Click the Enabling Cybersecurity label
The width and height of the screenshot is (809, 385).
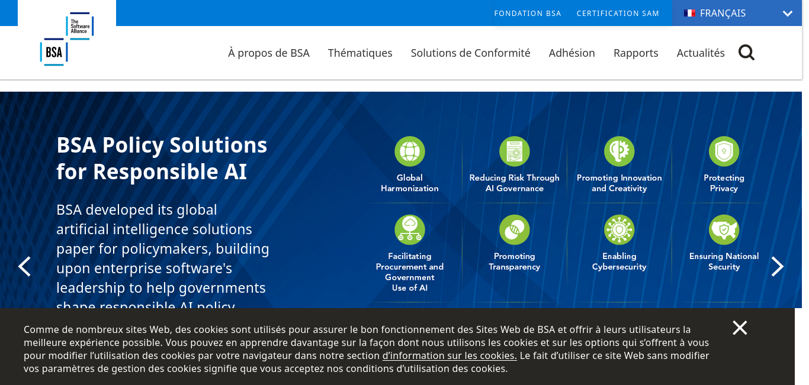click(x=619, y=261)
